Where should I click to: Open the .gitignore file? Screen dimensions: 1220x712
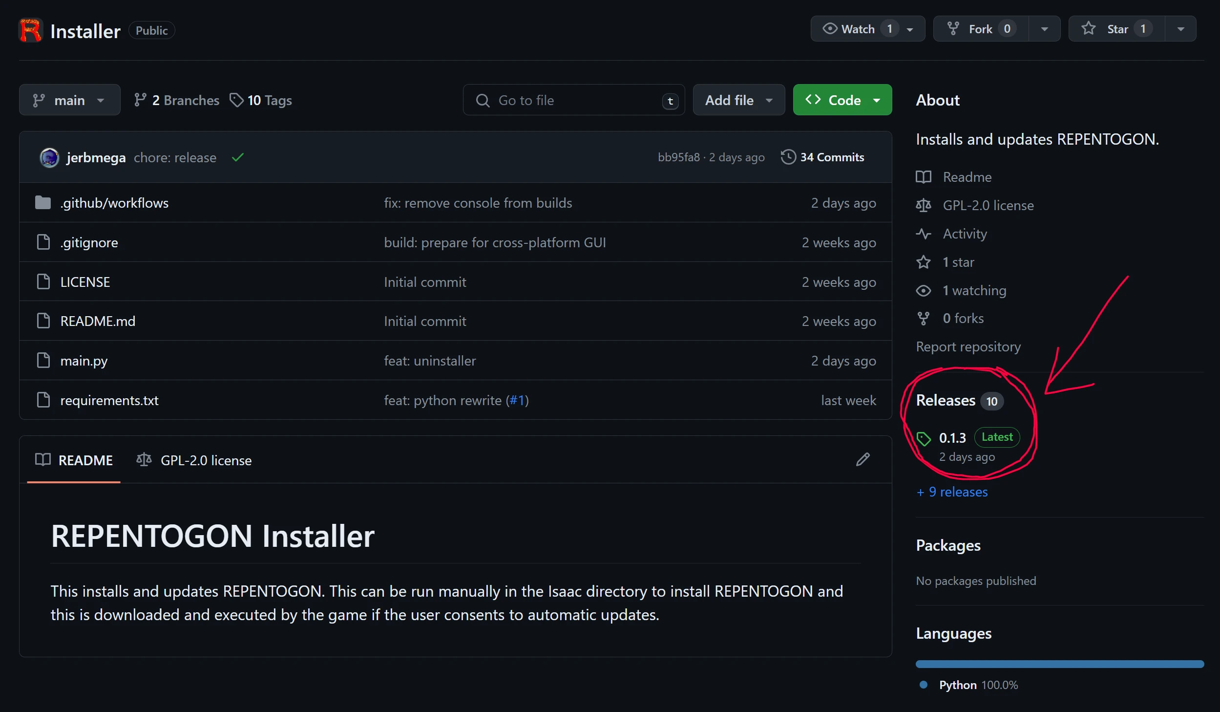[89, 242]
